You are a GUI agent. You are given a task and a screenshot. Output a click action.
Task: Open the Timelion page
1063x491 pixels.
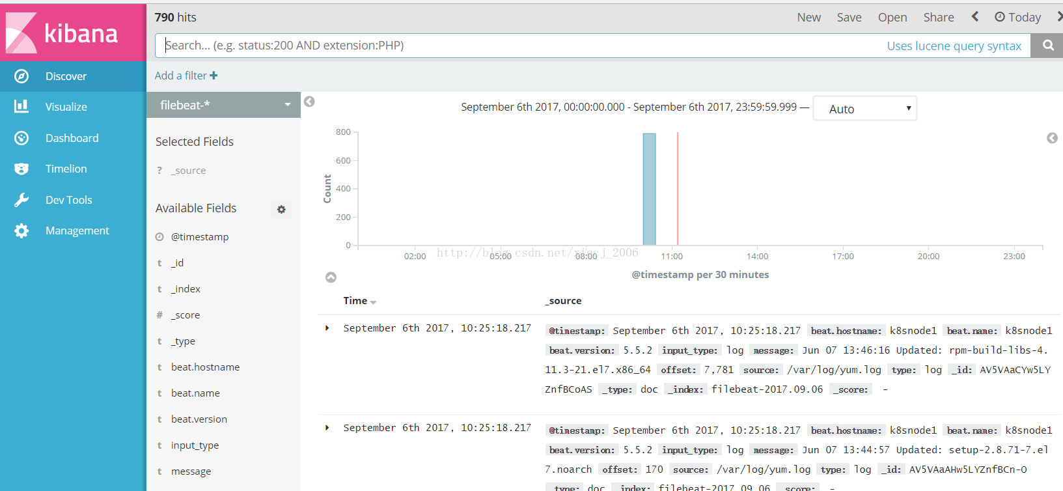point(66,169)
